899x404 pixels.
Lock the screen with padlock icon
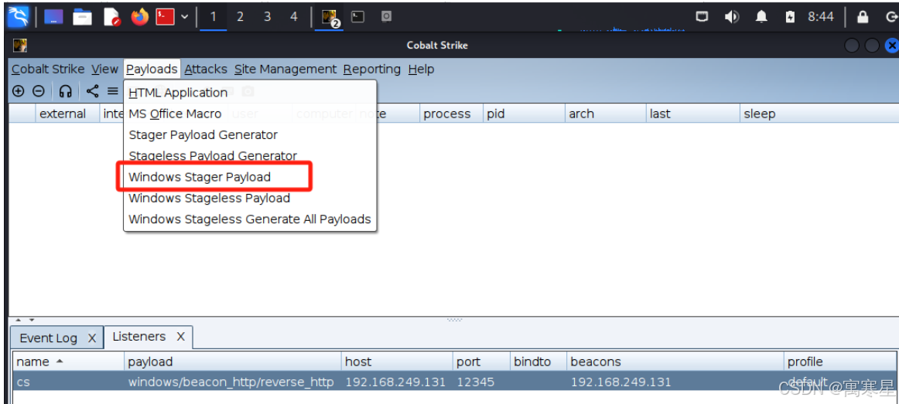[863, 17]
